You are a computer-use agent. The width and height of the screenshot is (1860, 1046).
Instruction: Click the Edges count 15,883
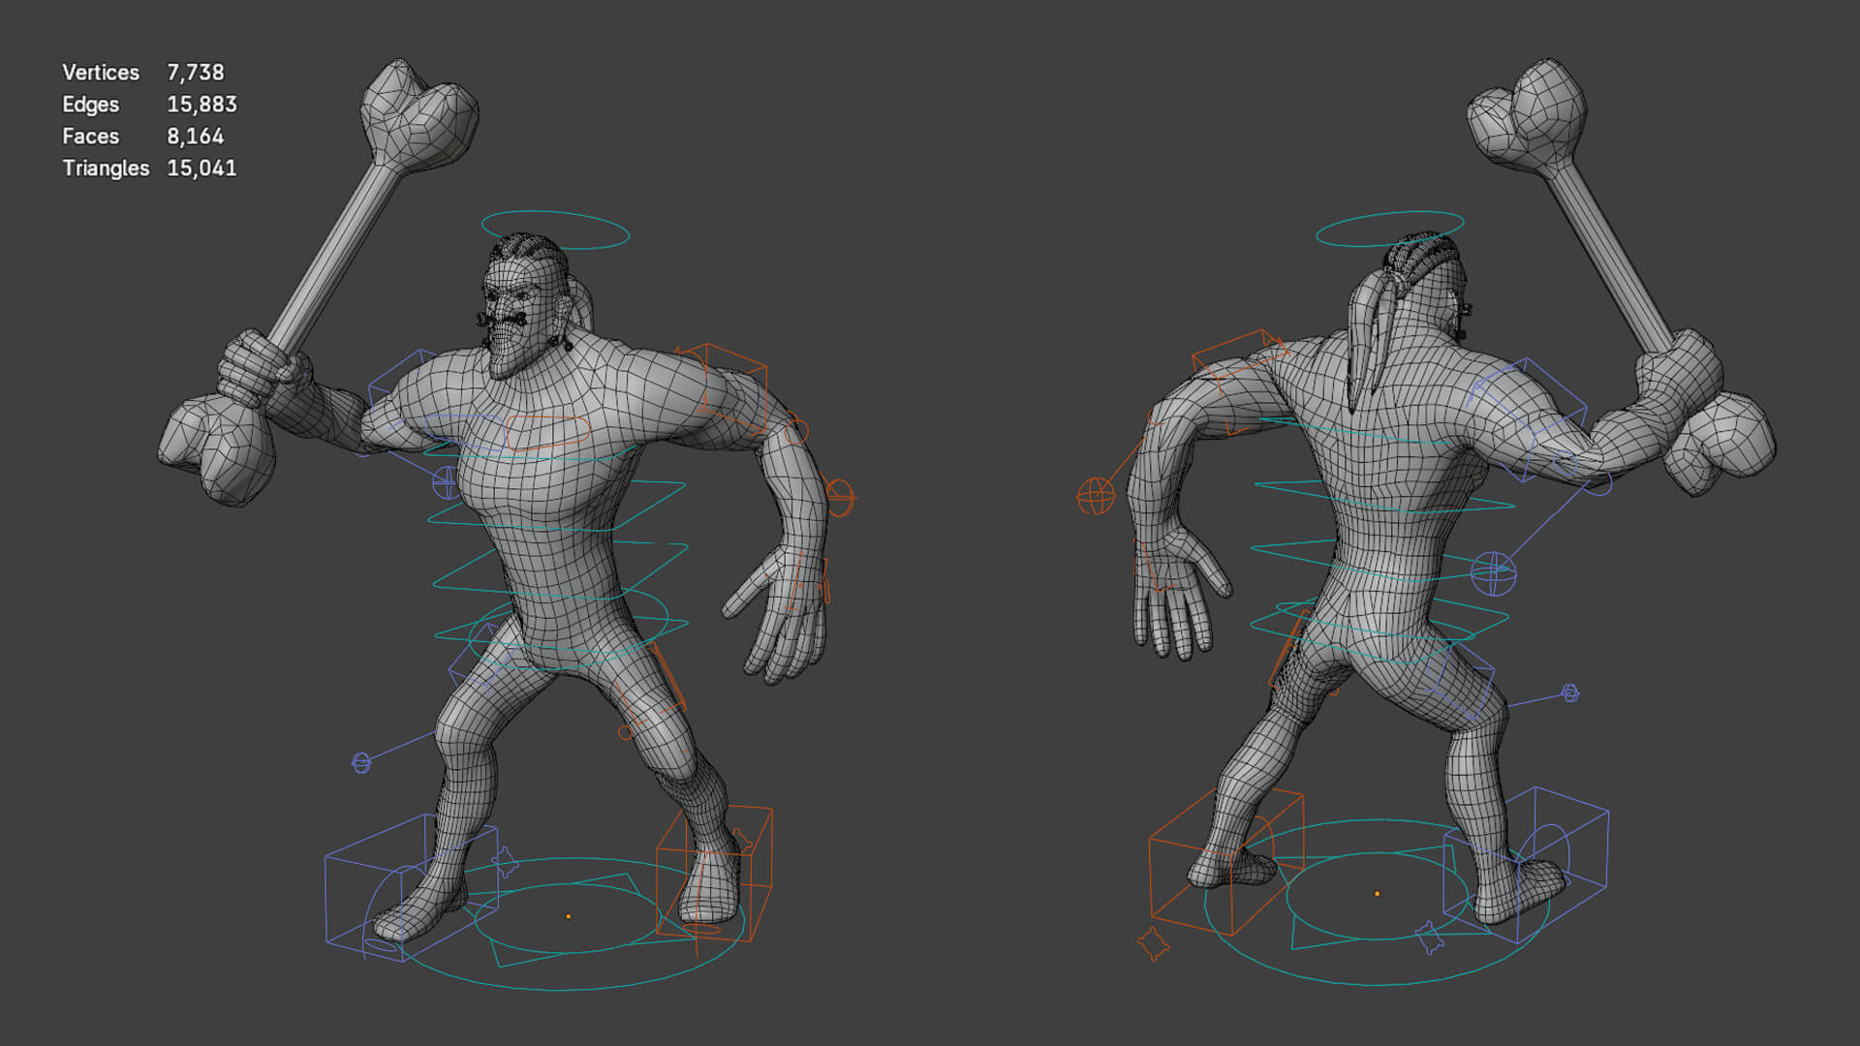pyautogui.click(x=201, y=105)
